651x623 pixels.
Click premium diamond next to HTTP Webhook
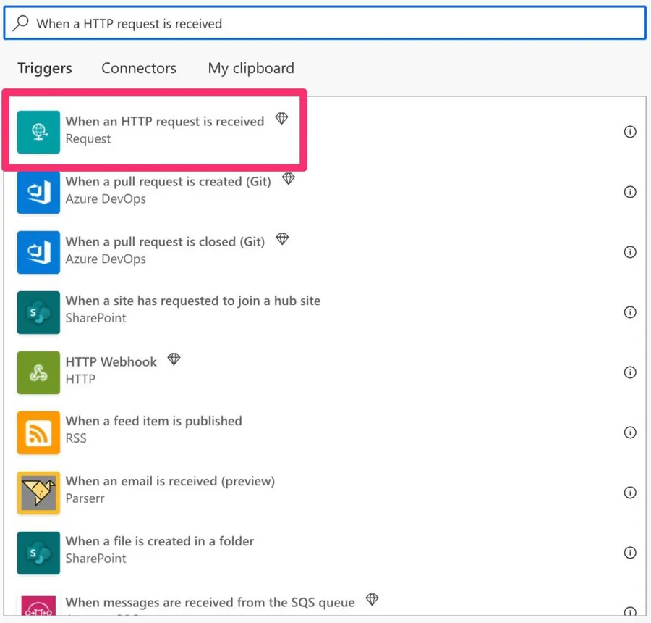click(174, 359)
